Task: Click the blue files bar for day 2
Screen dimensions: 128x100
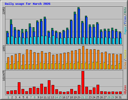Action: tap(11, 30)
